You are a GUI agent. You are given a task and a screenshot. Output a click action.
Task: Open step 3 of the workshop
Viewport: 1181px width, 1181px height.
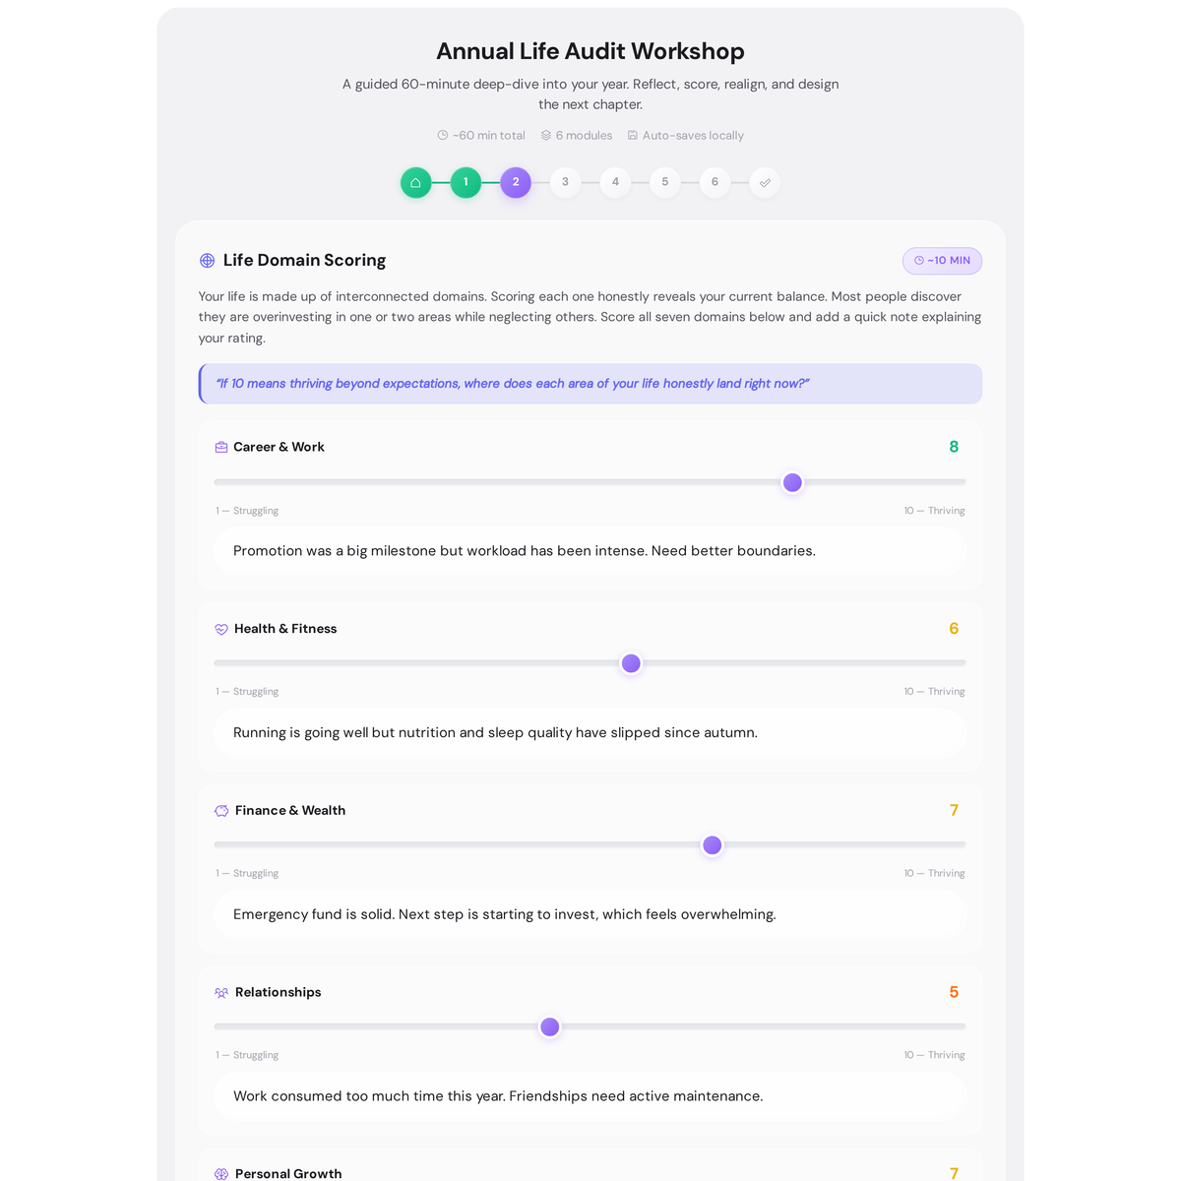[x=565, y=182]
